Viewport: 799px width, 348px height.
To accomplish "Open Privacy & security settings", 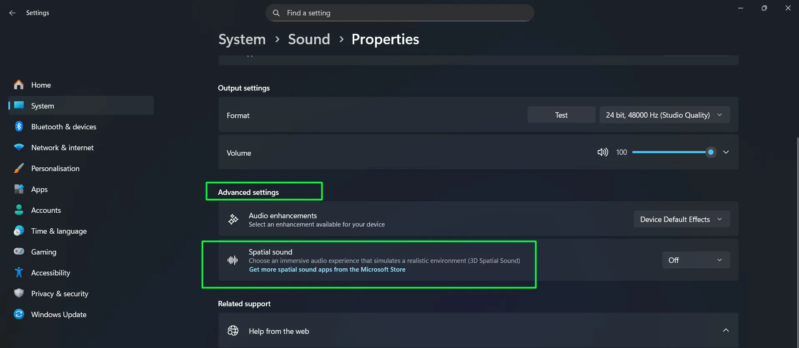I will coord(81,293).
